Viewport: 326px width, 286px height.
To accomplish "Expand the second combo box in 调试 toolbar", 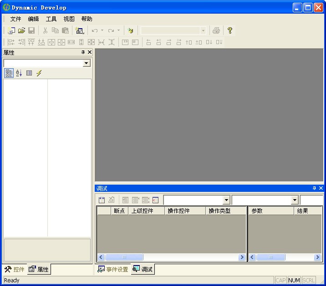I will click(x=294, y=200).
